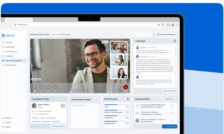Open Settings in the sidebar
Viewport: 224px width, 134px height.
coord(7,118)
